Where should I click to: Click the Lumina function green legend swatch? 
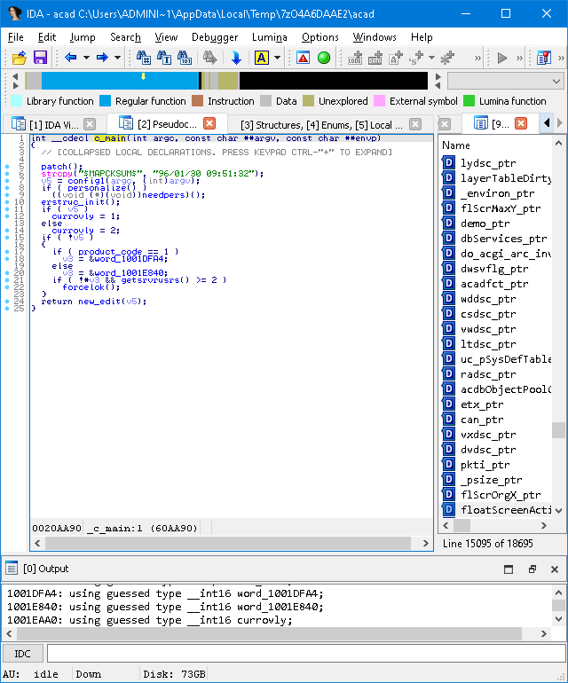coord(469,101)
